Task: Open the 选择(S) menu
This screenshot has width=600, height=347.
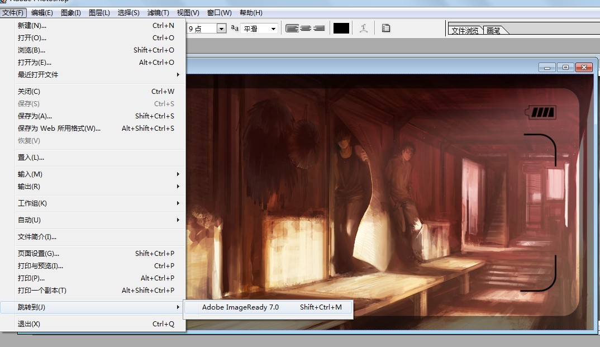Action: tap(128, 13)
